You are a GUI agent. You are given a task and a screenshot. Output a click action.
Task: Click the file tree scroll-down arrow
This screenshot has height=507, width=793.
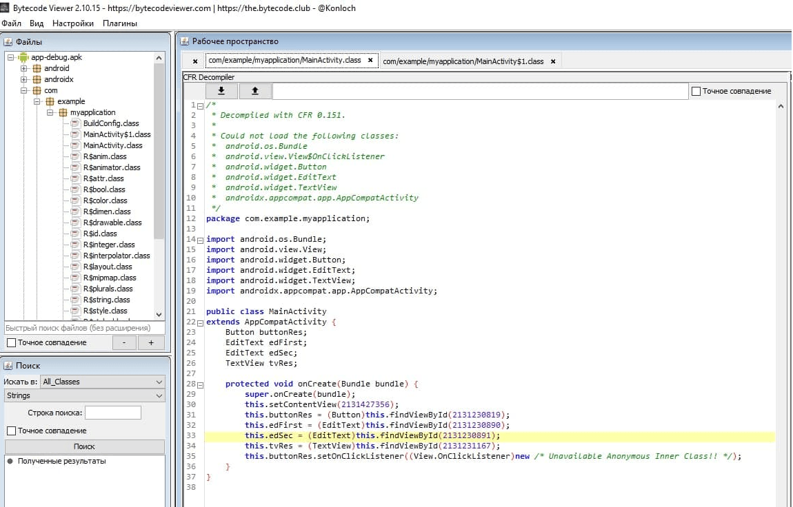[159, 315]
